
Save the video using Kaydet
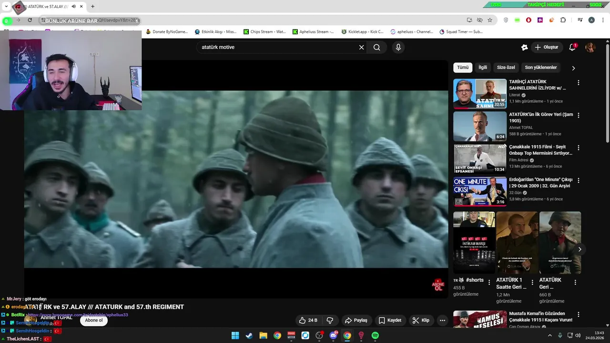click(390, 320)
